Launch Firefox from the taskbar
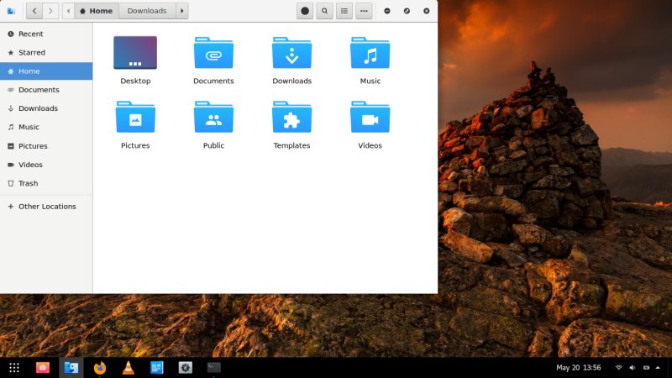Screen dimensions: 672x378 click(100, 367)
